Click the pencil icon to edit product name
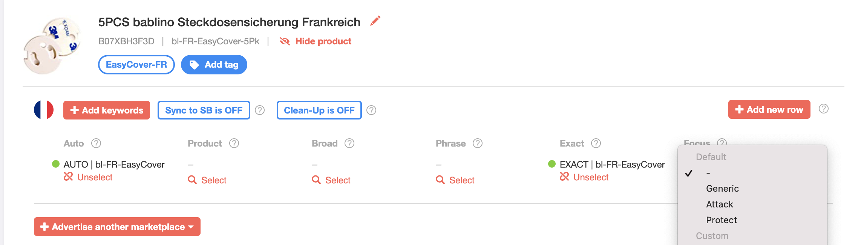The height and width of the screenshot is (245, 861). point(375,21)
